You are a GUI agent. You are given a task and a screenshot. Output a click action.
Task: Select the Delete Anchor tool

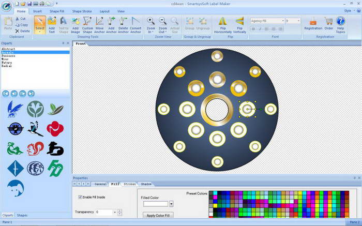pos(123,25)
